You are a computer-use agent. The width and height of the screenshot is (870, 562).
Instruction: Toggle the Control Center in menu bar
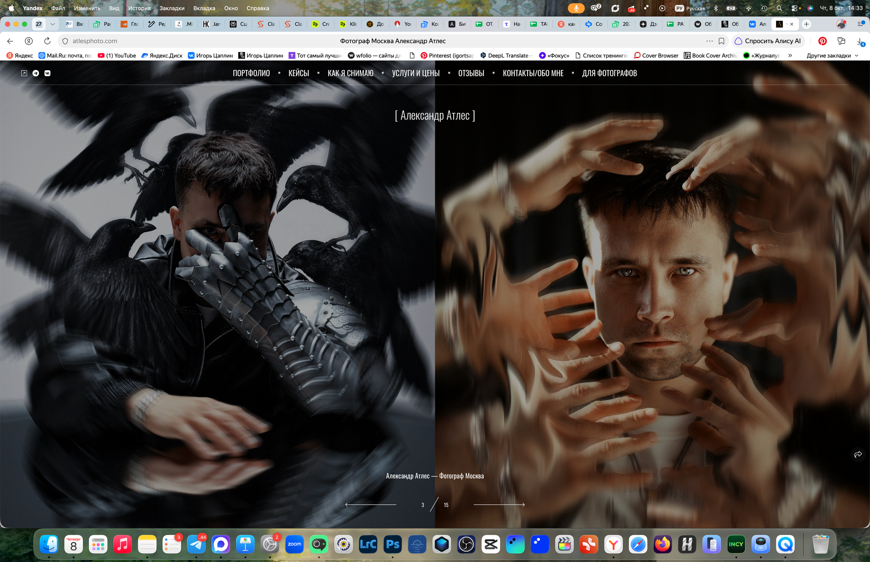tap(795, 8)
